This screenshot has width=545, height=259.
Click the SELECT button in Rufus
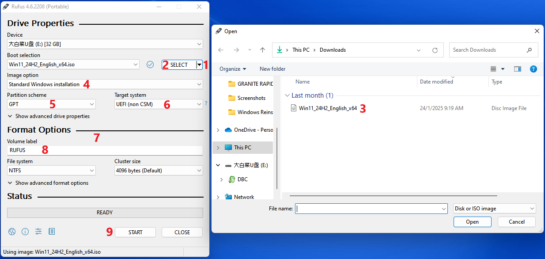point(179,65)
